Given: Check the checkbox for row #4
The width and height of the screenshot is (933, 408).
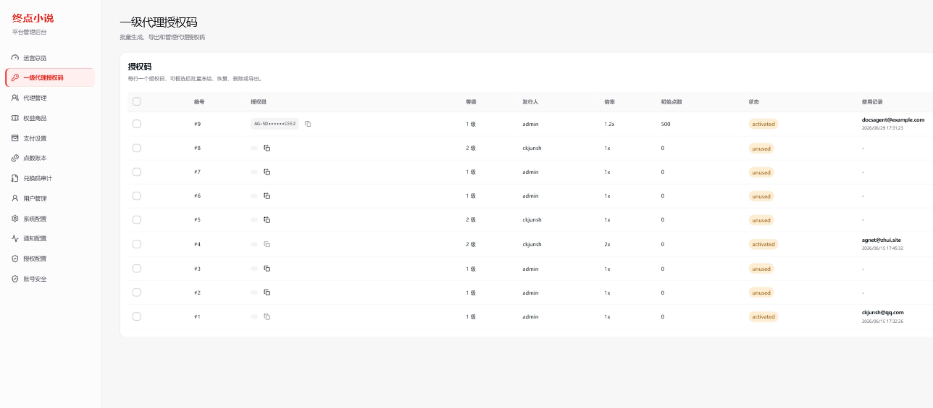Looking at the screenshot, I should (136, 244).
